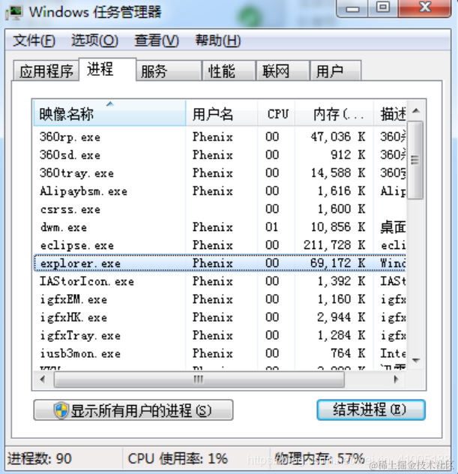
Task: Select the iusb3mon.exe process
Action: 220,353
